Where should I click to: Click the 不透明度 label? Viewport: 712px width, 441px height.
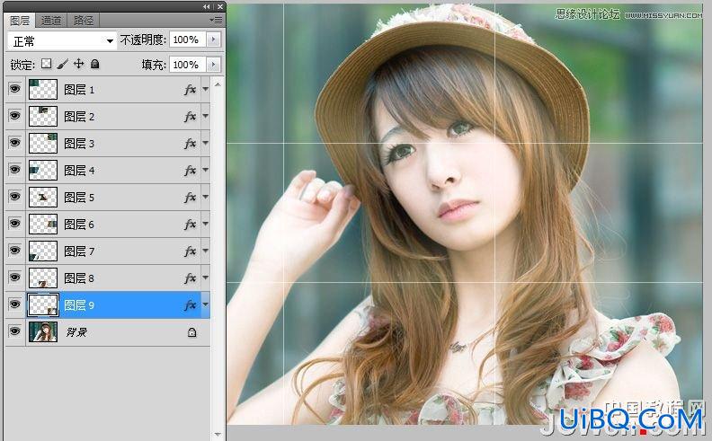pyautogui.click(x=143, y=40)
